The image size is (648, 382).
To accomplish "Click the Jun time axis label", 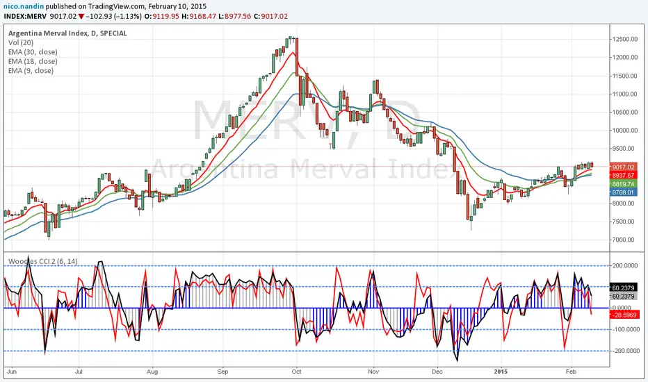I will [12, 372].
